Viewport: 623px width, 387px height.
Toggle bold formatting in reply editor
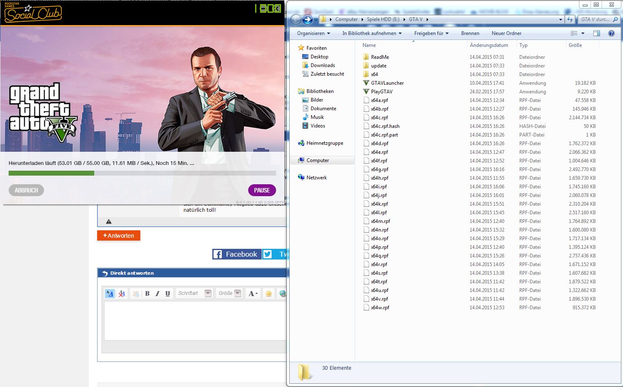pyautogui.click(x=147, y=294)
